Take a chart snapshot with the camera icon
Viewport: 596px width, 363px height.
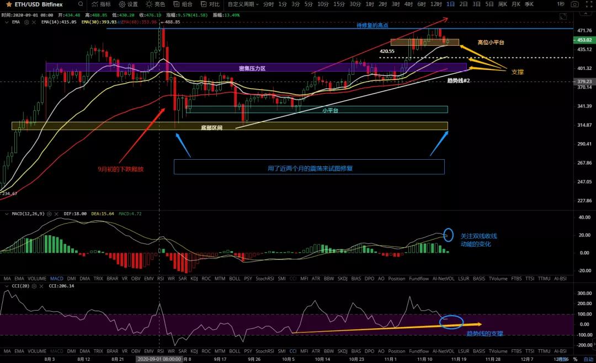[x=574, y=4]
